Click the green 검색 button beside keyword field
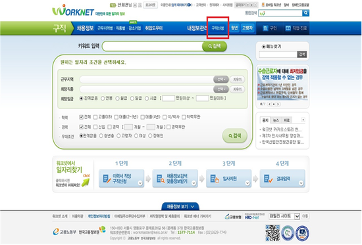This screenshot has height=245, width=362. click(x=215, y=47)
